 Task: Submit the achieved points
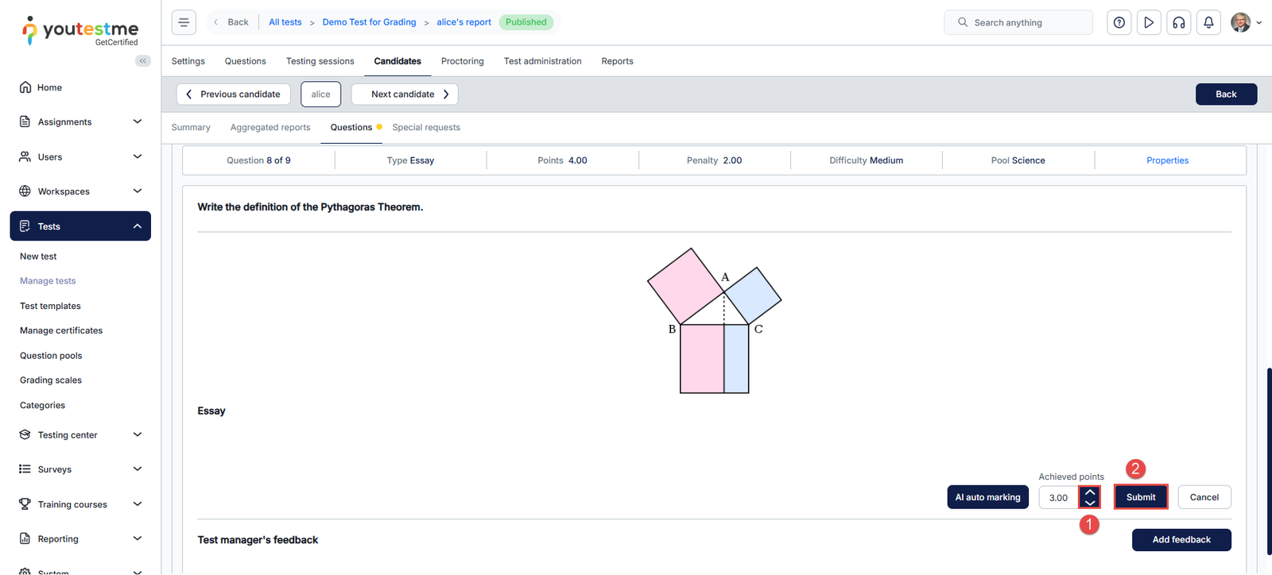pos(1140,497)
